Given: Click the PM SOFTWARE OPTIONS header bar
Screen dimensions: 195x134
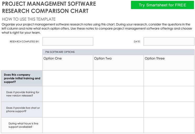Looking at the screenshot, I should (x=118, y=52).
